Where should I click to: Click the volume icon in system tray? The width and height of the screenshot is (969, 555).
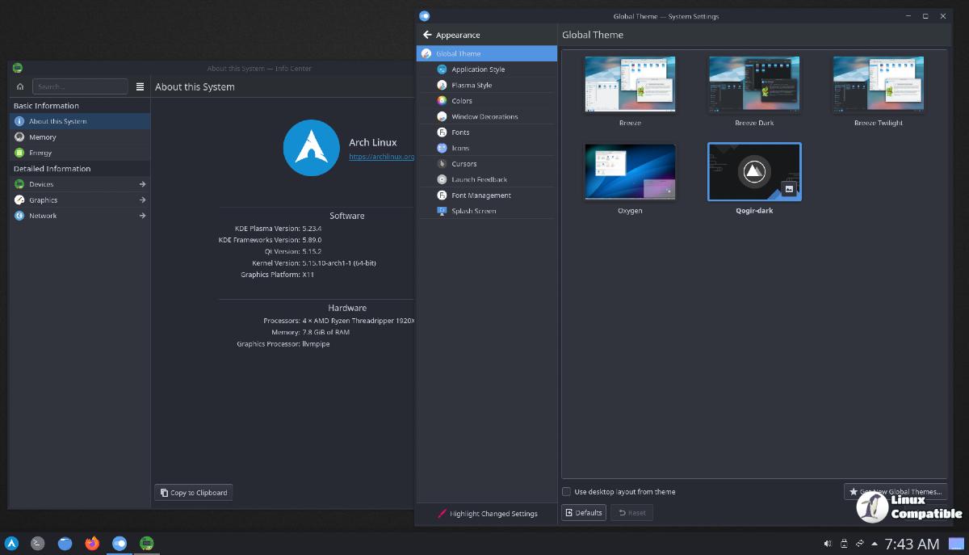(x=828, y=544)
